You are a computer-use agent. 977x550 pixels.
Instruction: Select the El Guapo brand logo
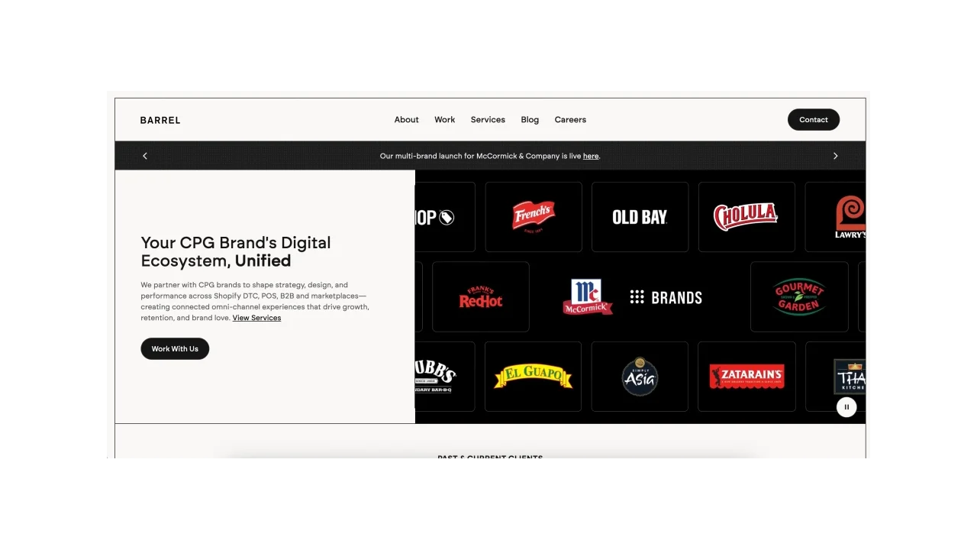[533, 376]
